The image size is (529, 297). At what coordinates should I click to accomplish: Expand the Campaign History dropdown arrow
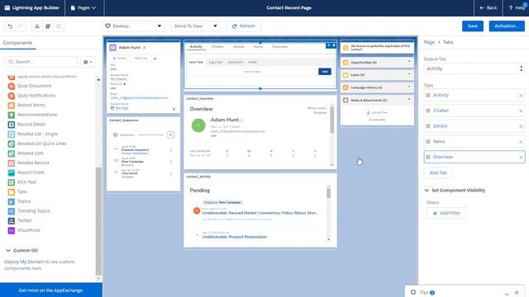click(x=409, y=87)
